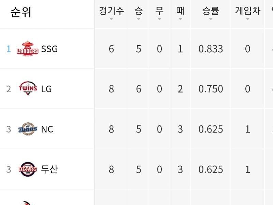This screenshot has width=273, height=205.
Task: Click the 승률 column header text
Action: [x=211, y=11]
